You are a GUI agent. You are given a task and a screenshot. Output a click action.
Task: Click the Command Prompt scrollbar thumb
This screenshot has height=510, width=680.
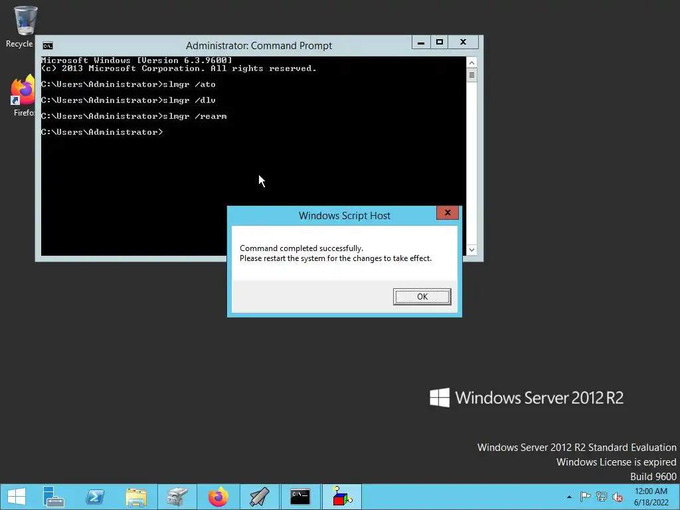[x=471, y=75]
